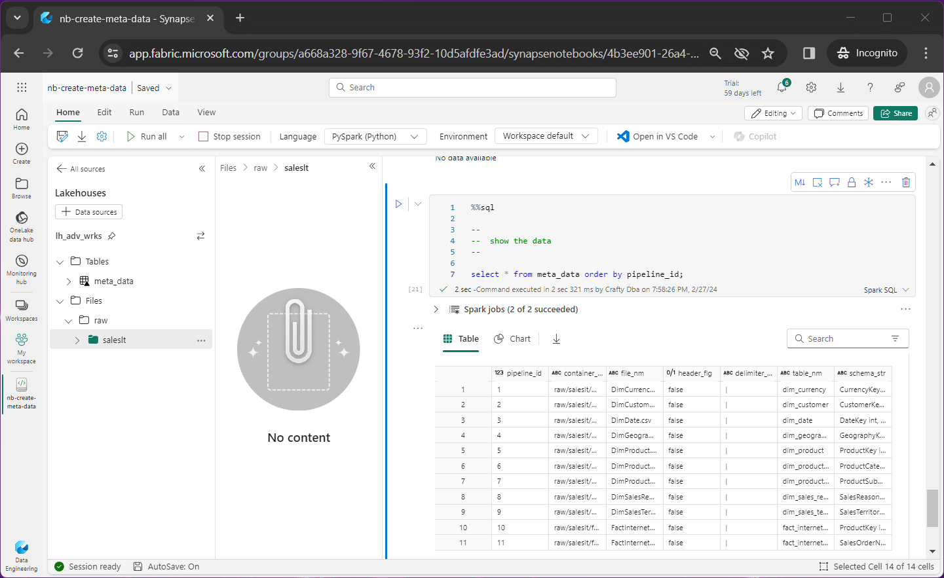Freeze the cell with the snowflake icon
The height and width of the screenshot is (578, 944).
tap(869, 183)
